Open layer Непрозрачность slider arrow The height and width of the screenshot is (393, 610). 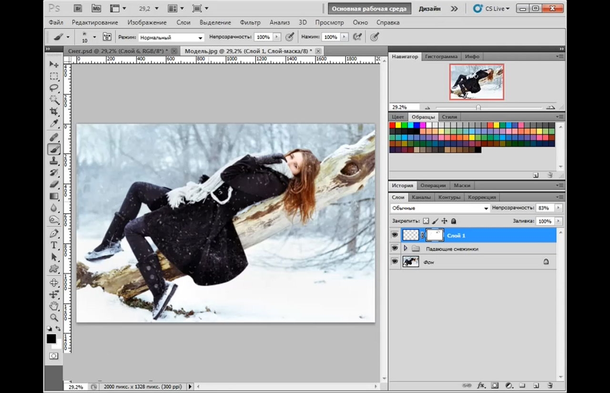[x=558, y=208]
